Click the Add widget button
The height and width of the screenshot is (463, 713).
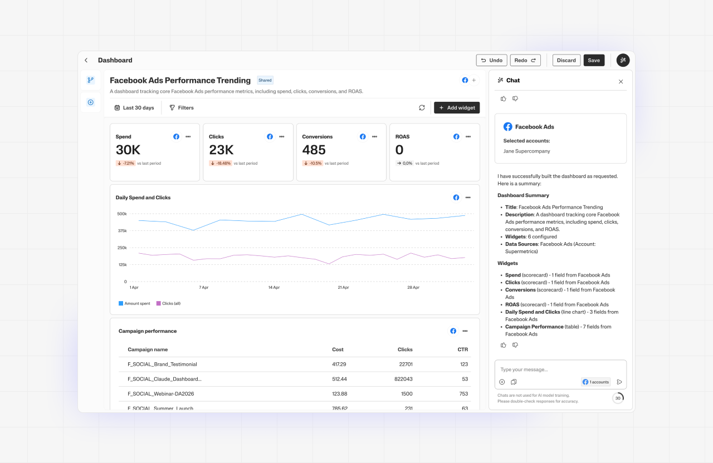[457, 107]
